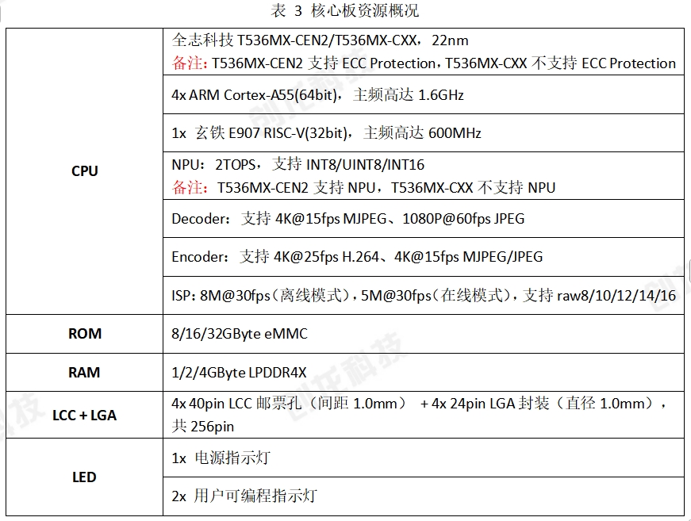Select the '4x ARM Cortex-A55(64bit)' cell
Viewport: 691px width, 521px height.
pyautogui.click(x=424, y=94)
